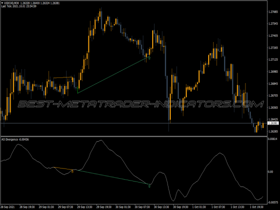This screenshot has height=210, width=280.
Task: Click the 29 Sep 07:30 time axis label
Action: [x=65, y=207]
